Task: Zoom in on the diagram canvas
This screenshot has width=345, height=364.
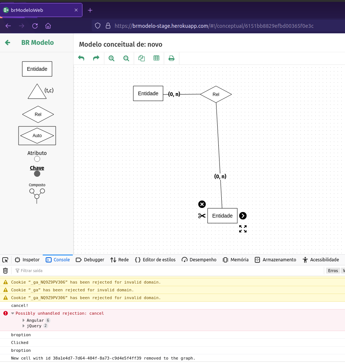Action: 111,58
